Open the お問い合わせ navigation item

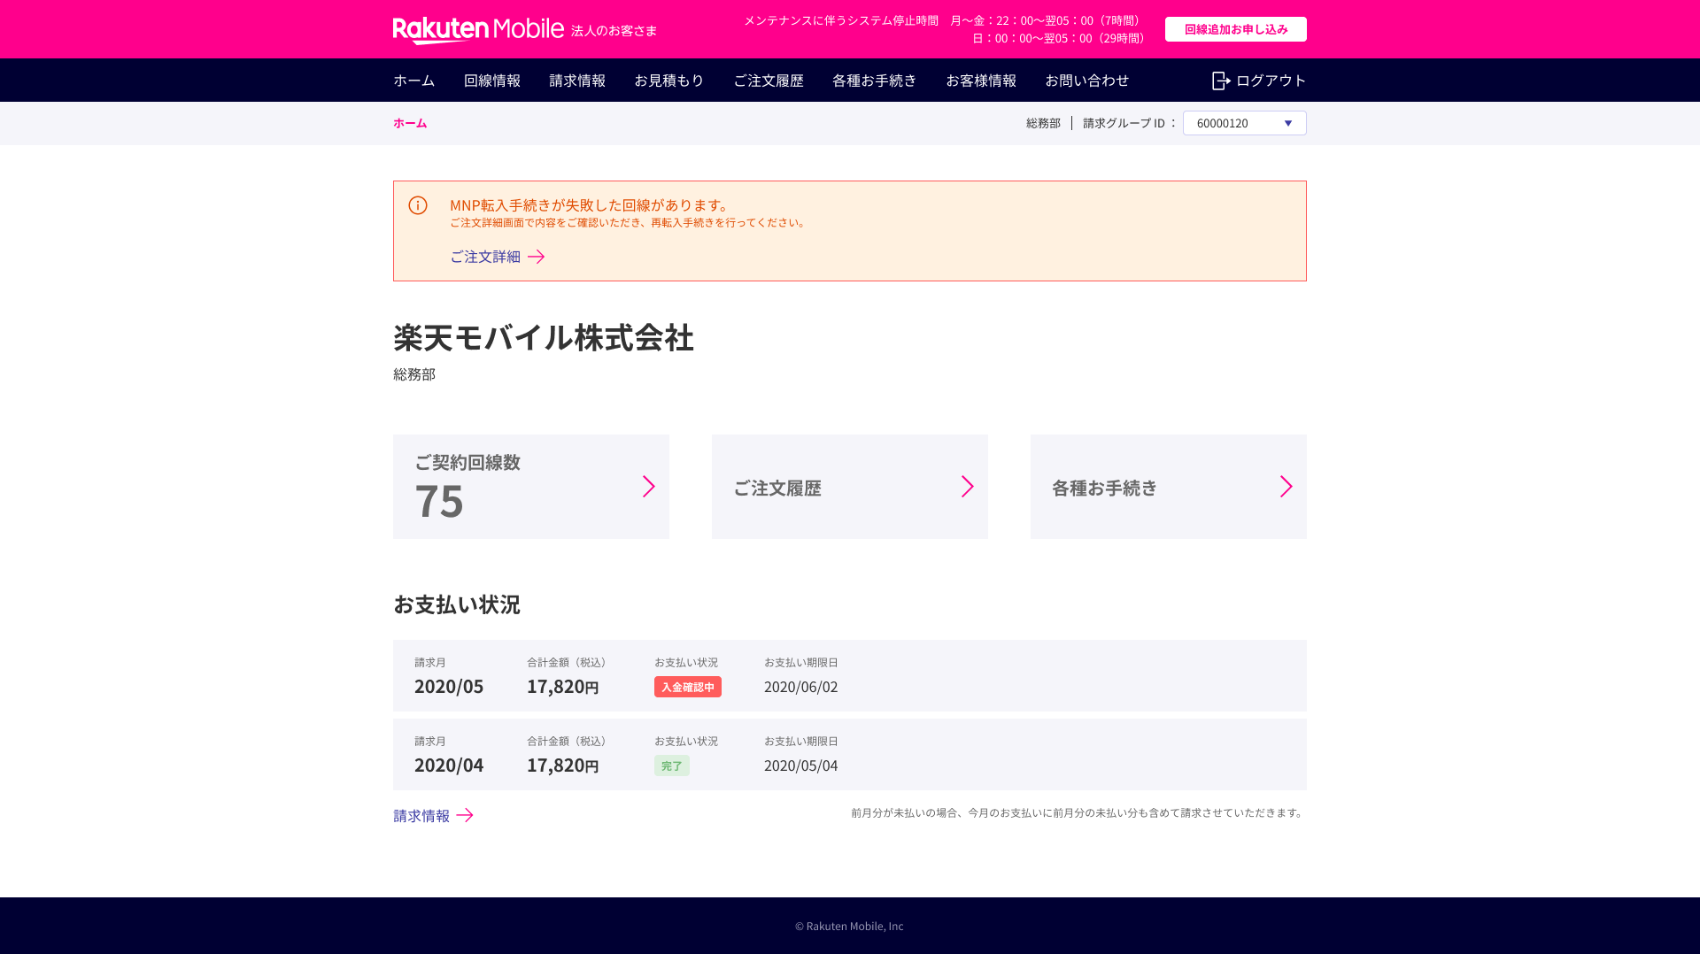[1087, 80]
